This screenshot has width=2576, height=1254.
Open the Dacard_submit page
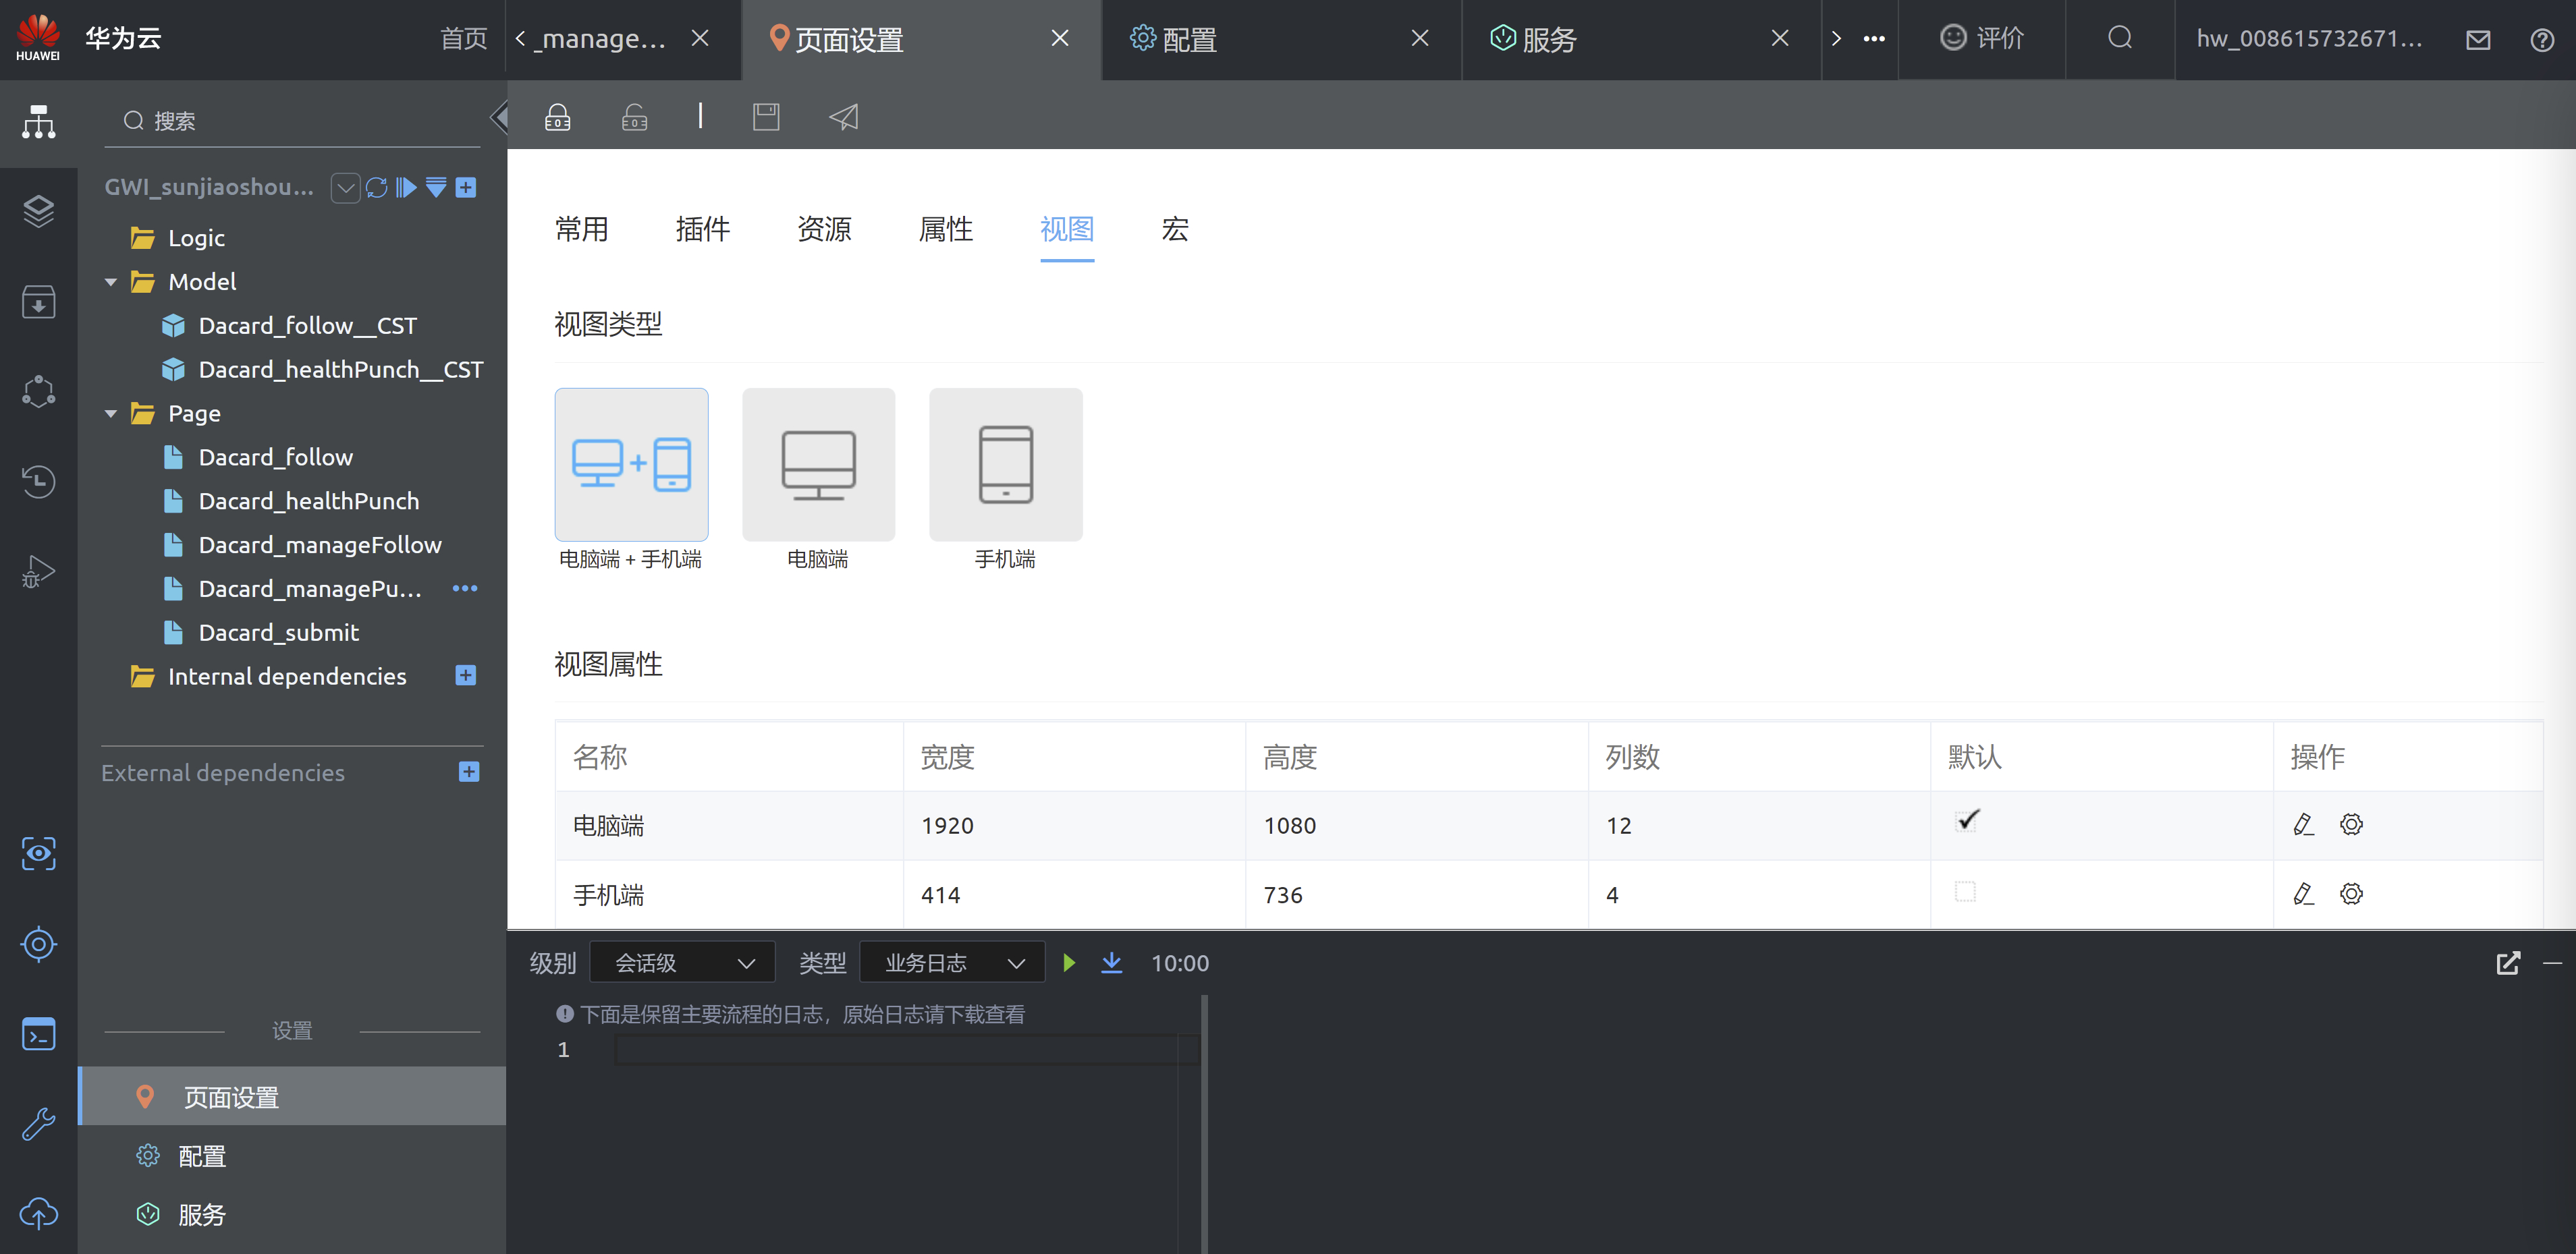click(278, 633)
